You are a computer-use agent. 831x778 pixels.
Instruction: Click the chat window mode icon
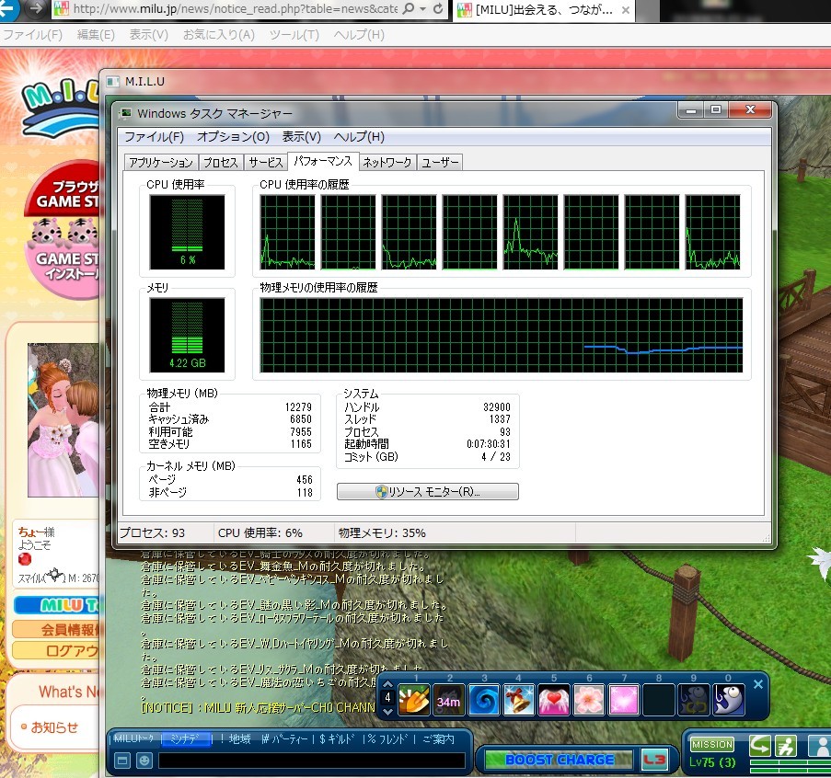(x=122, y=761)
